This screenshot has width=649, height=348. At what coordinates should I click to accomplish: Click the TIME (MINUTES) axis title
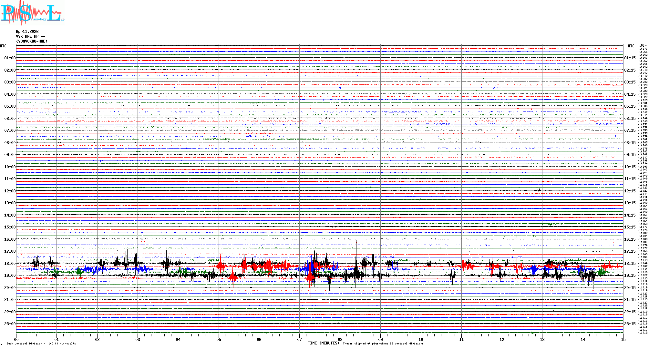coord(323,343)
